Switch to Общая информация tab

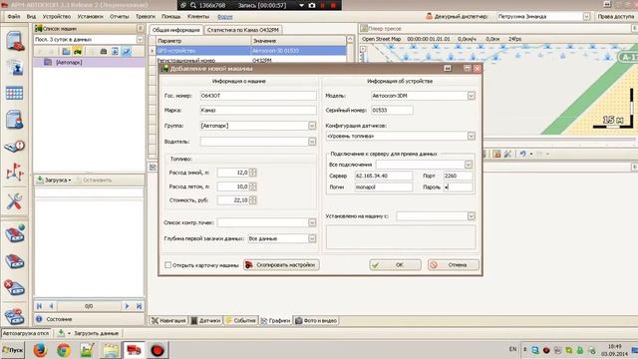175,30
